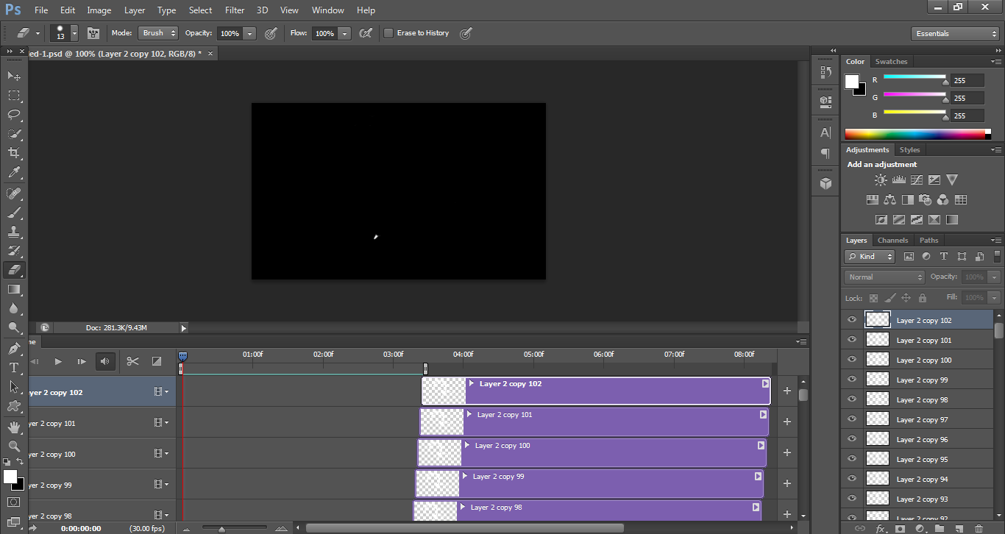Select the Eyedropper tool

[x=14, y=173]
